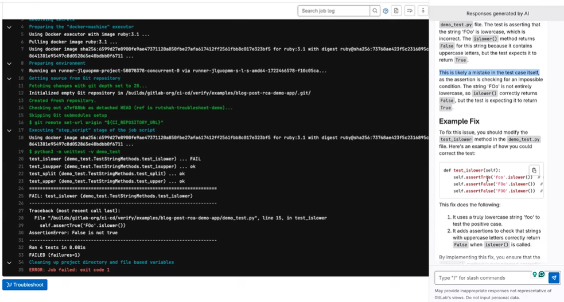564x302 pixels.
Task: Jump to top of log with arrow icon
Action: coord(423,11)
